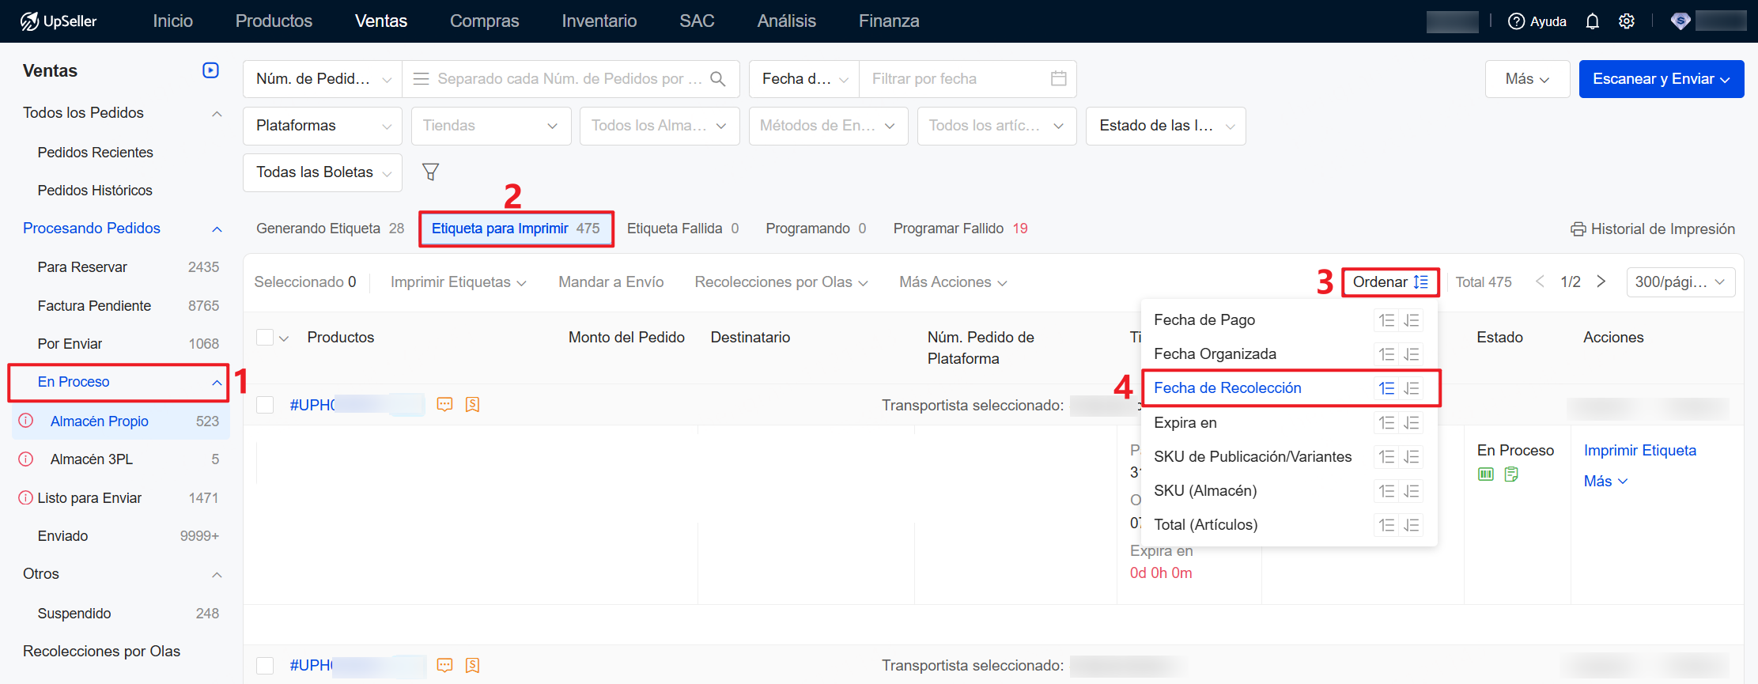The image size is (1758, 684).
Task: Click the Escanear y Enviar button
Action: [1661, 79]
